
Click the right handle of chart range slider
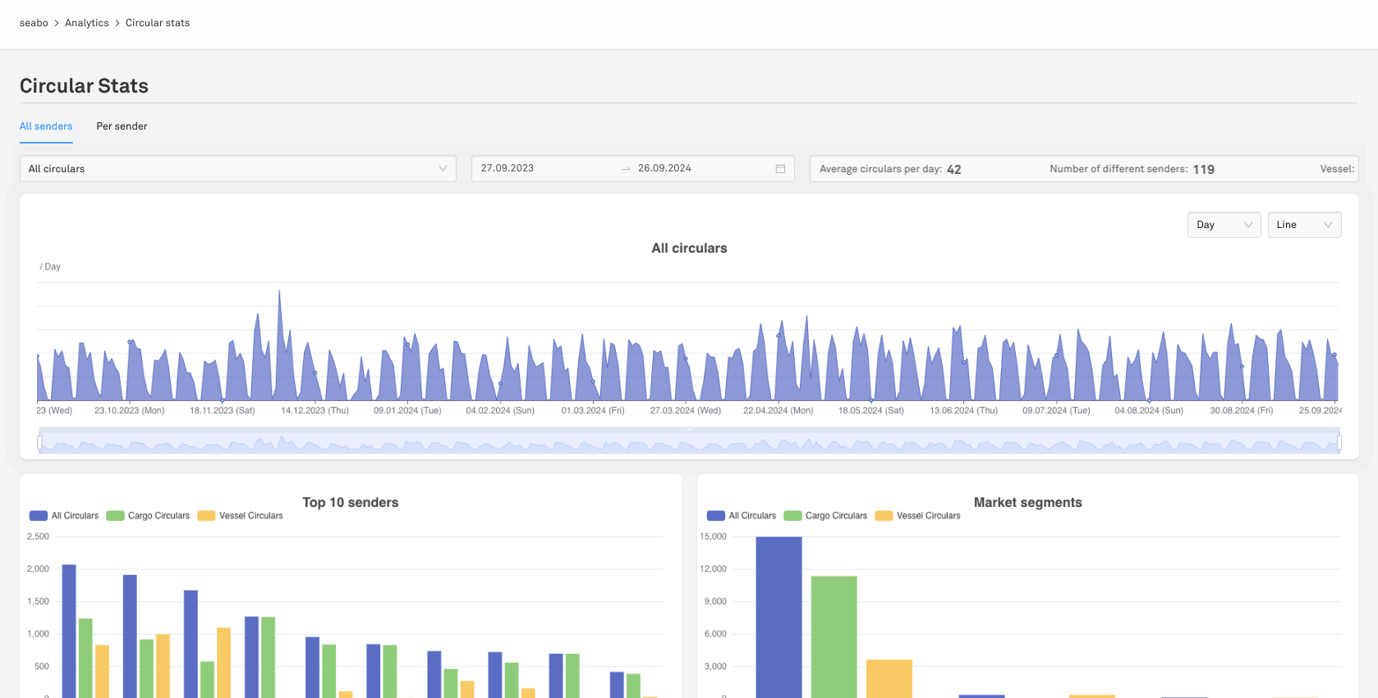click(x=1339, y=443)
